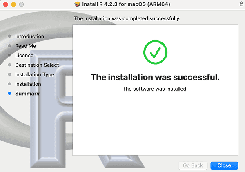Image resolution: width=245 pixels, height=172 pixels.
Task: Click the "The installation was successful." heading
Action: pos(155,77)
